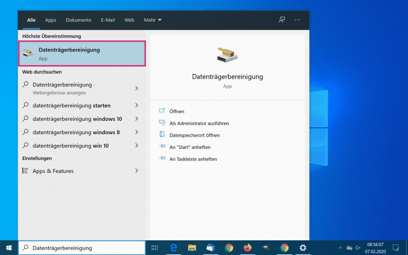The image size is (408, 255).
Task: Open the three-dots options menu
Action: coord(298,20)
